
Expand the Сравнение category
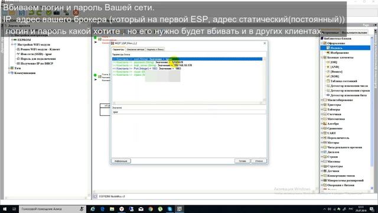click(322, 128)
